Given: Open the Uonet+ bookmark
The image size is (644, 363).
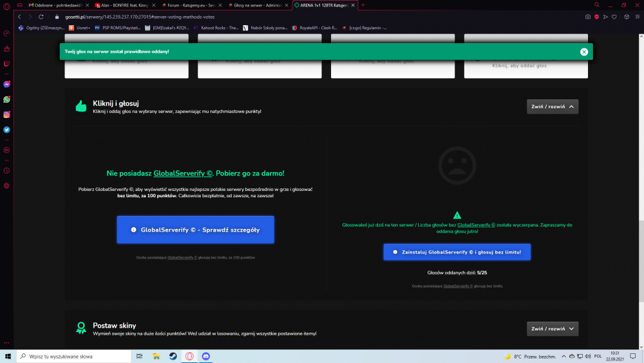Looking at the screenshot, I should [79, 28].
